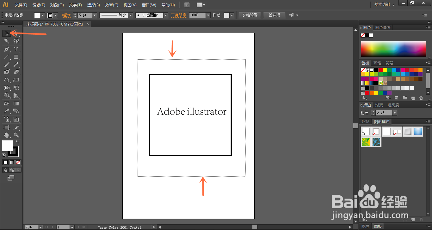Viewport: 432px width, 230px height.
Task: Apply the blue gradient graphic style thumbnail
Action: tap(418, 132)
